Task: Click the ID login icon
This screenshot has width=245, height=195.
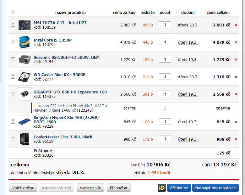Action: point(161,188)
